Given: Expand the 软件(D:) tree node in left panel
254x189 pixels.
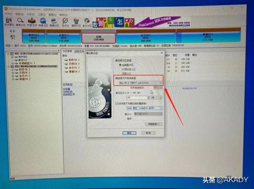Looking at the screenshot, I should pos(12,70).
